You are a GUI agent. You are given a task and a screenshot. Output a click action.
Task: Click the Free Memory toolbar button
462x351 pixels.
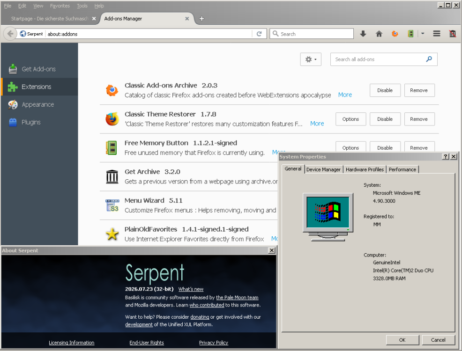click(x=410, y=34)
